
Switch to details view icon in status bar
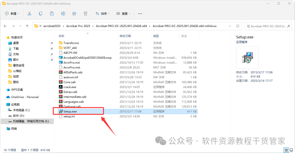[286, 150]
